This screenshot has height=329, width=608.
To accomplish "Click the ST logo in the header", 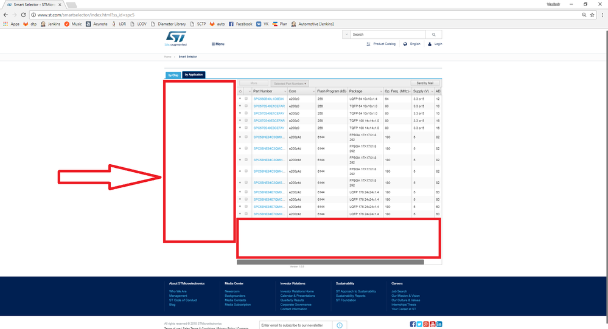I will (x=176, y=39).
